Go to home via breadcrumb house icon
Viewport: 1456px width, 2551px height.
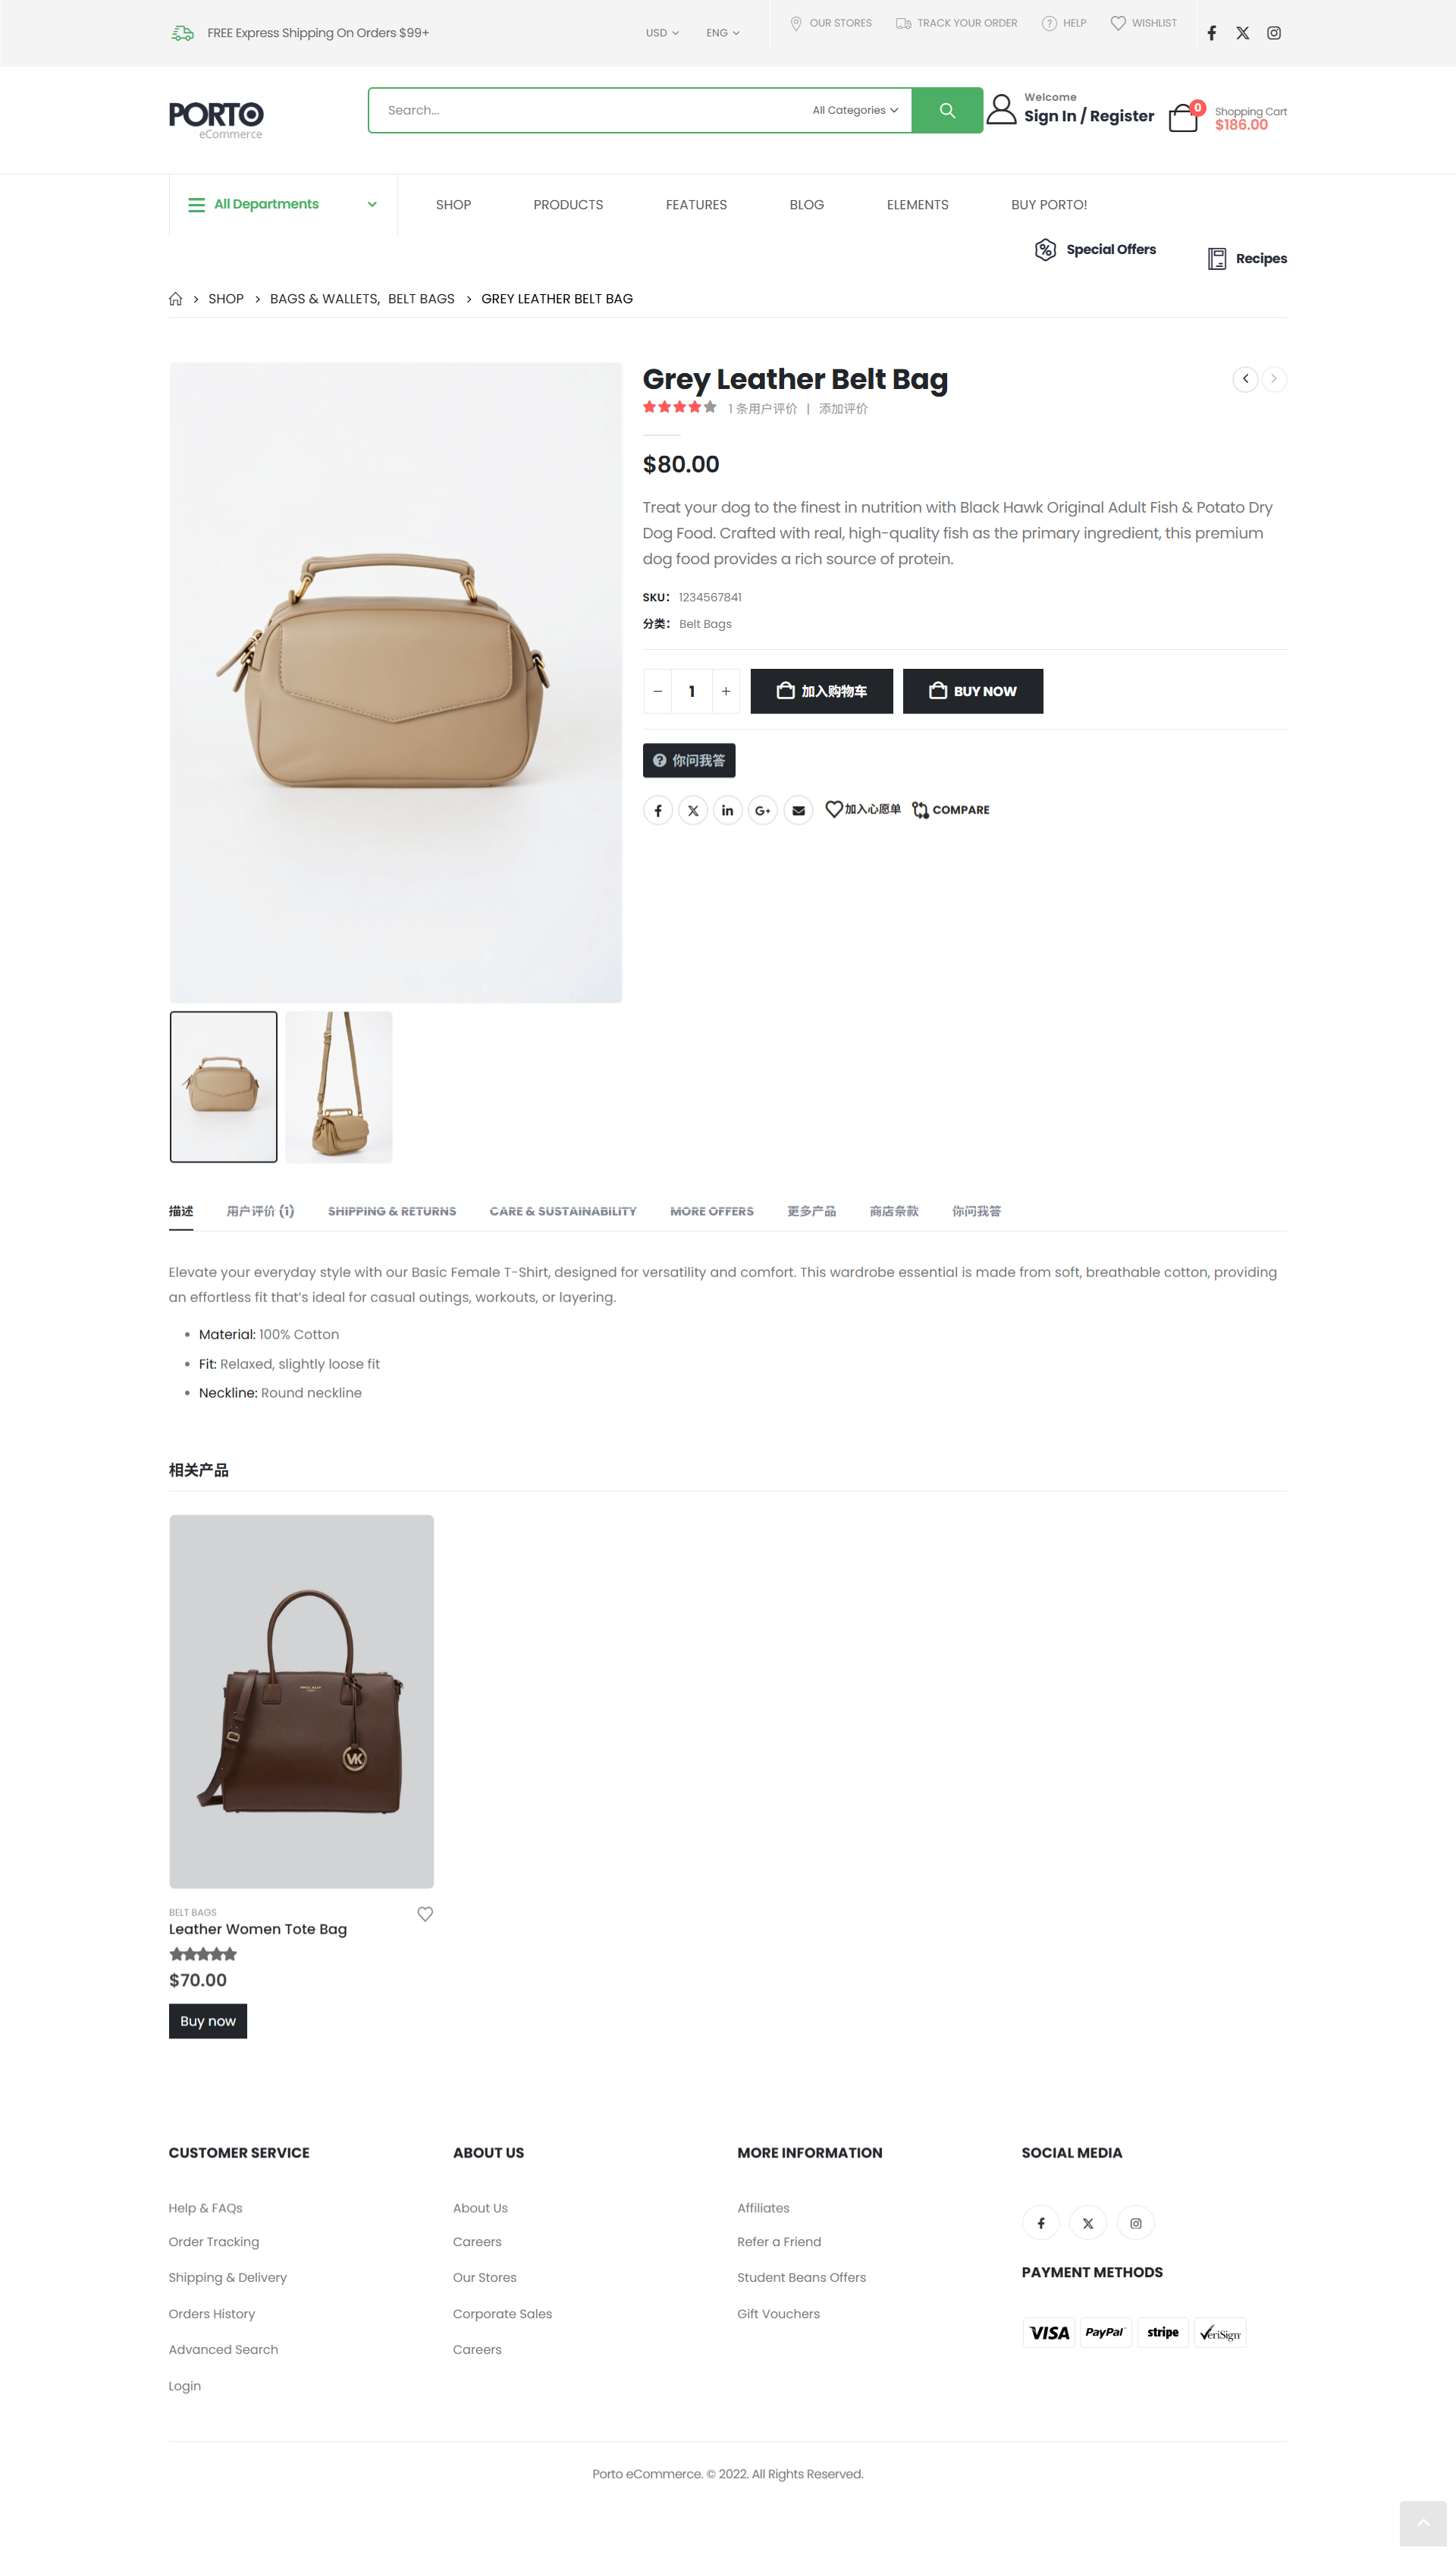tap(176, 299)
